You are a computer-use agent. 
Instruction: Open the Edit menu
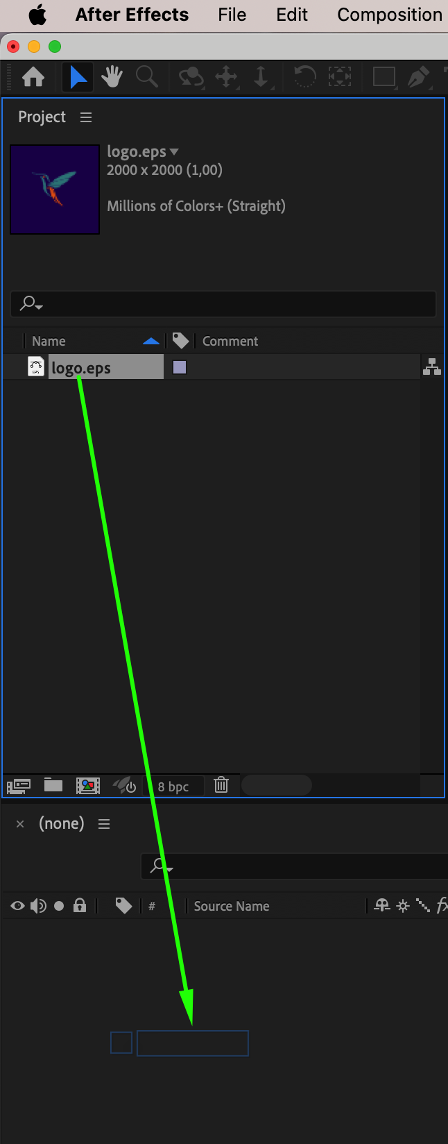(x=292, y=15)
